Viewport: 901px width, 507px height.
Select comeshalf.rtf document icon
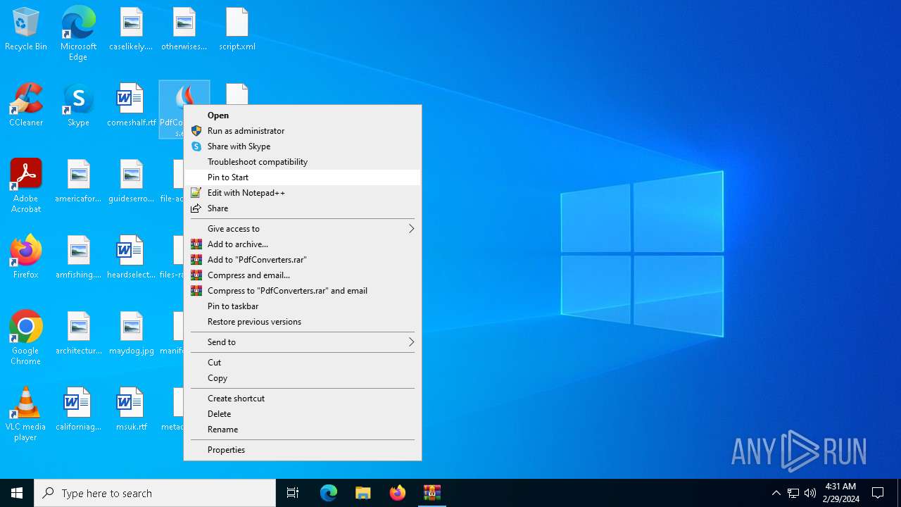pos(131,106)
